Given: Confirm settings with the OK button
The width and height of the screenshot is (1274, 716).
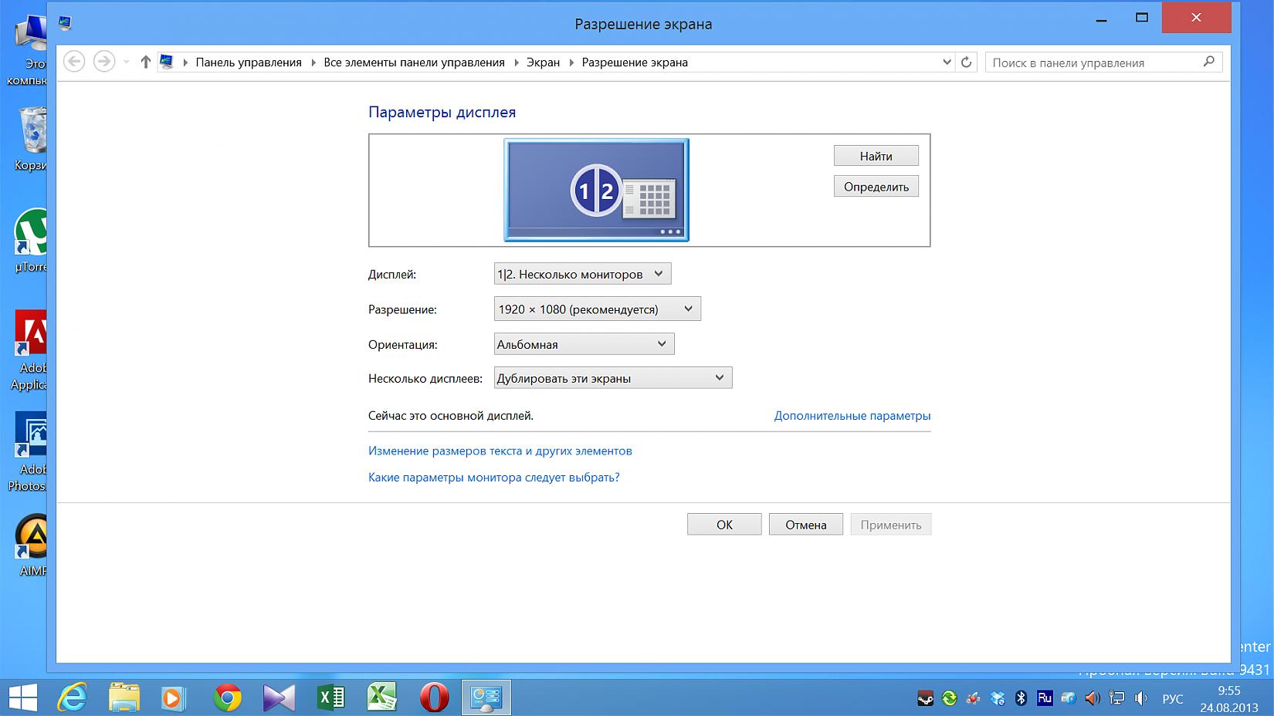Looking at the screenshot, I should 724,525.
